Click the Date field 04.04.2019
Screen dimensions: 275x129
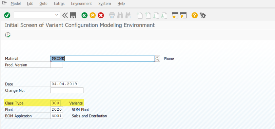click(x=64, y=84)
